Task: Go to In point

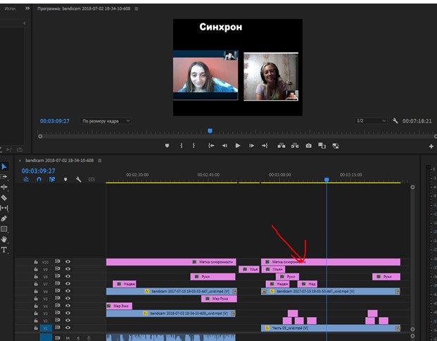Action: 211,146
